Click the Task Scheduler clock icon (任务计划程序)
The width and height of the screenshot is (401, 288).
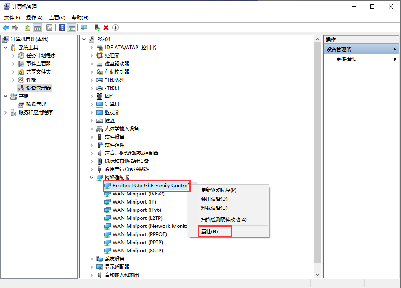click(21, 56)
